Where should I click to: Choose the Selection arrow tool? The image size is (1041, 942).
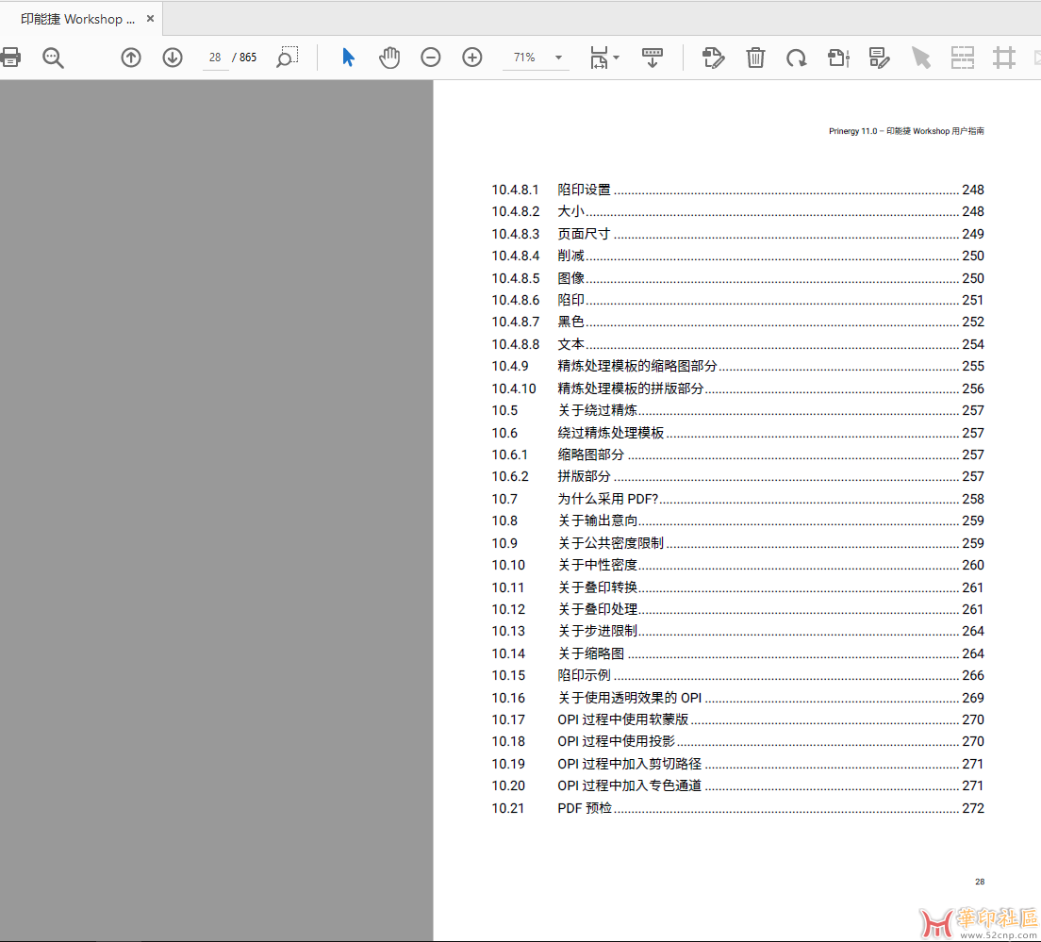(348, 58)
